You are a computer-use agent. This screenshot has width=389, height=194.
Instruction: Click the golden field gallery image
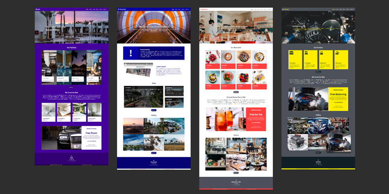pyautogui.click(x=174, y=143)
